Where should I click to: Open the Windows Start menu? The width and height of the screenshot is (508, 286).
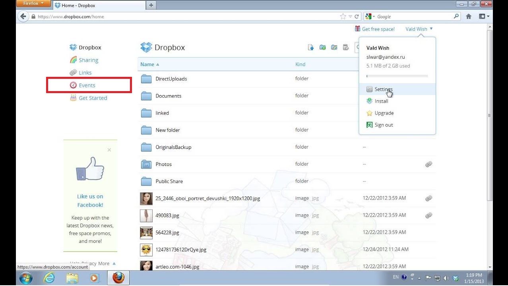point(25,278)
